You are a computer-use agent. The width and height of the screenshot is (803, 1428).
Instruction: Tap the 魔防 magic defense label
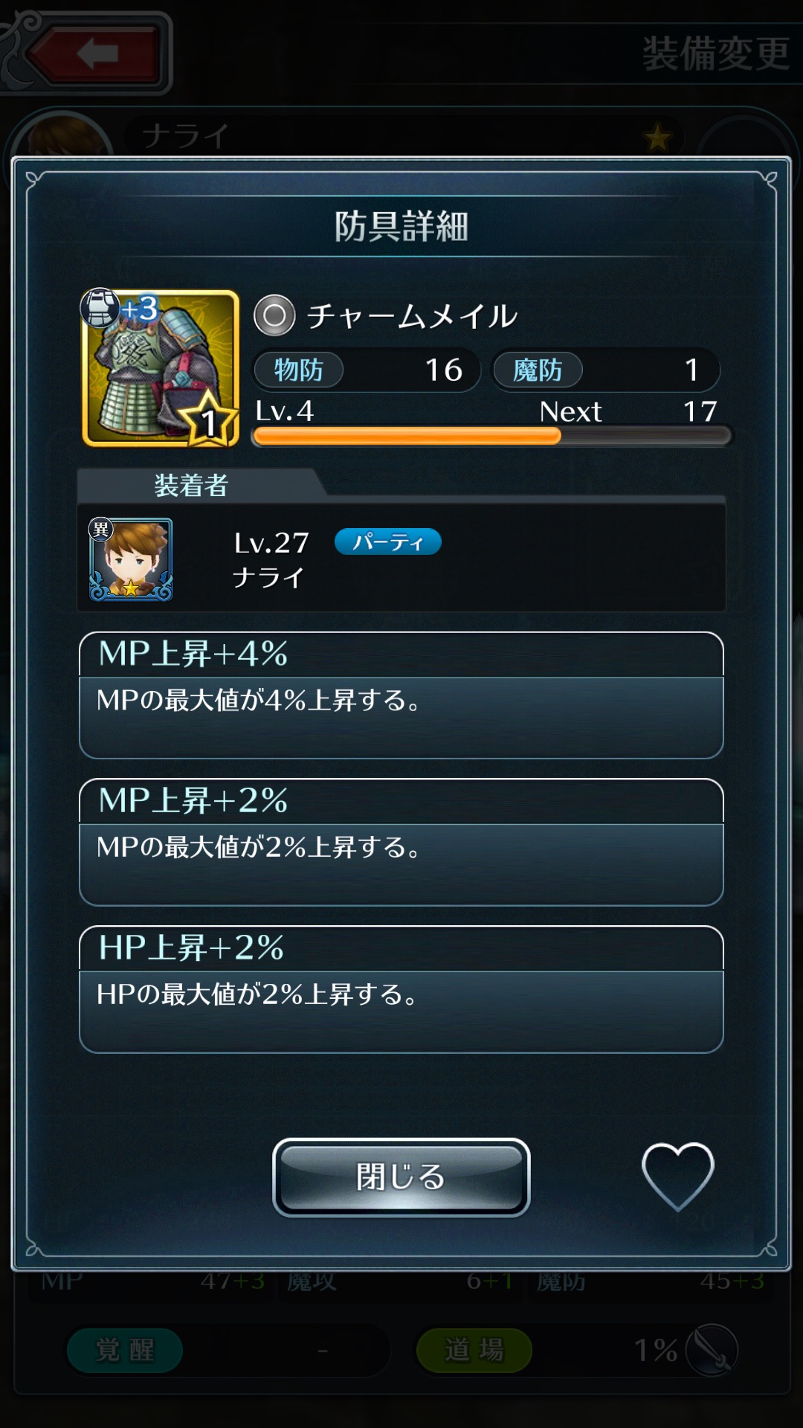(x=538, y=370)
